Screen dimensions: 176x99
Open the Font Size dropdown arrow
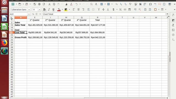pos(39,10)
